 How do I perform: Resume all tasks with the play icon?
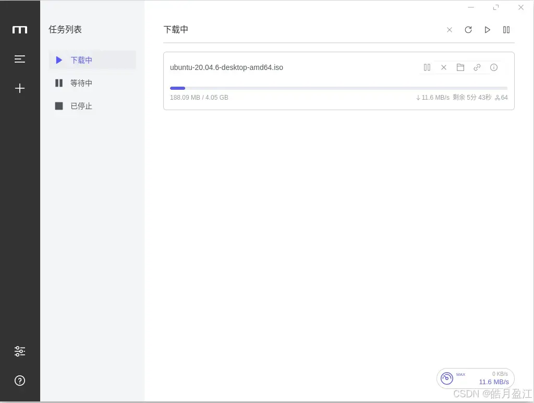pyautogui.click(x=487, y=30)
